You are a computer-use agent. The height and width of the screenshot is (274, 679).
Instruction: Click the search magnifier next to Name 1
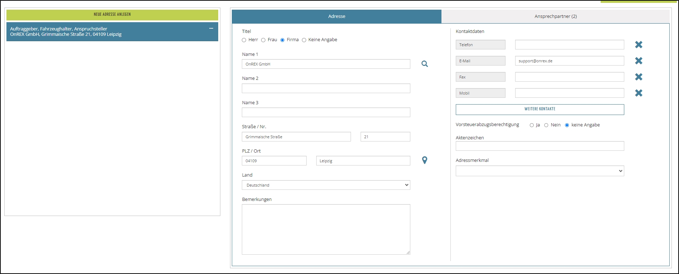[424, 64]
